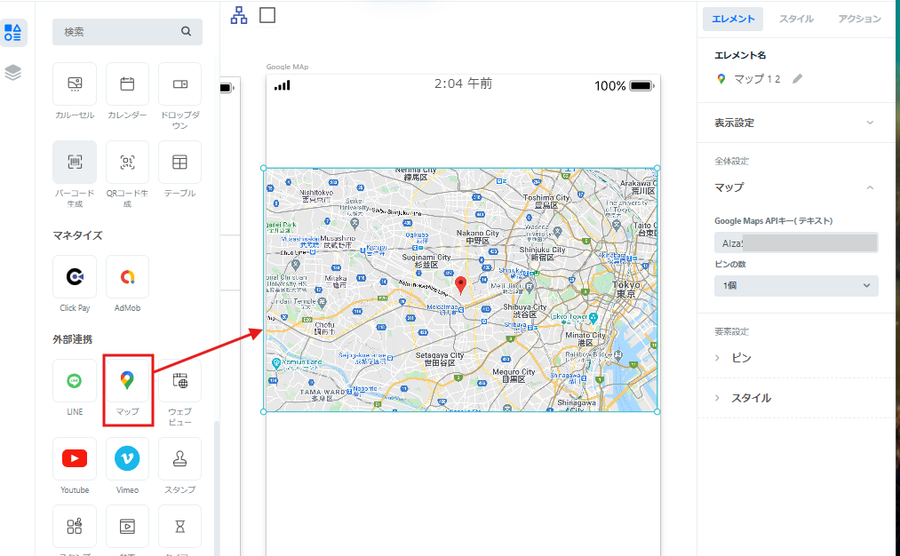Click the 100% battery text in the phone preview
The height and width of the screenshot is (556, 900).
pos(609,86)
